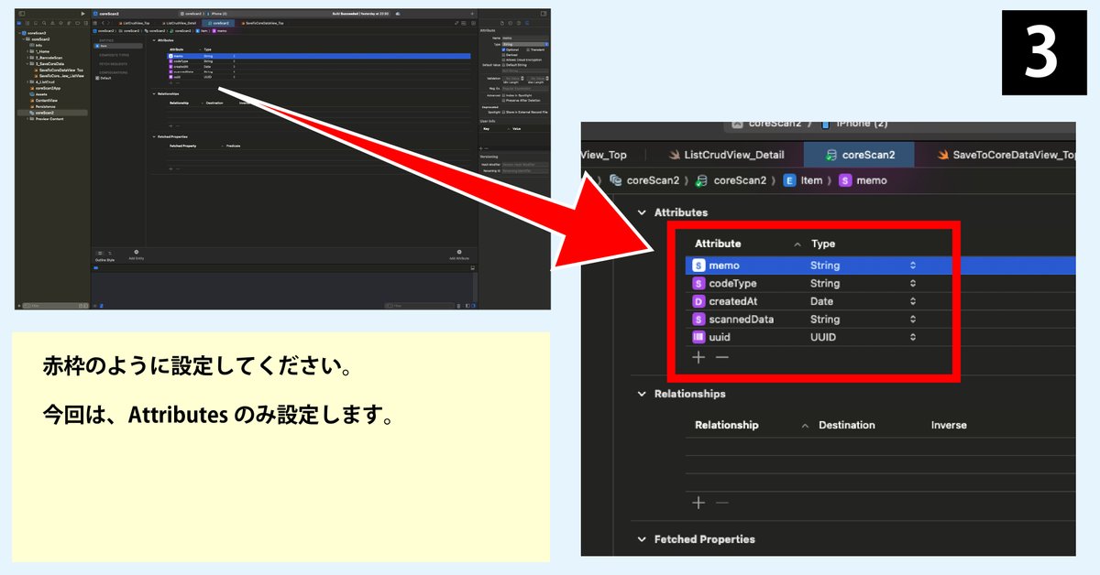Click plus library button in small window toolbar
The height and width of the screenshot is (575, 1100).
click(x=472, y=14)
